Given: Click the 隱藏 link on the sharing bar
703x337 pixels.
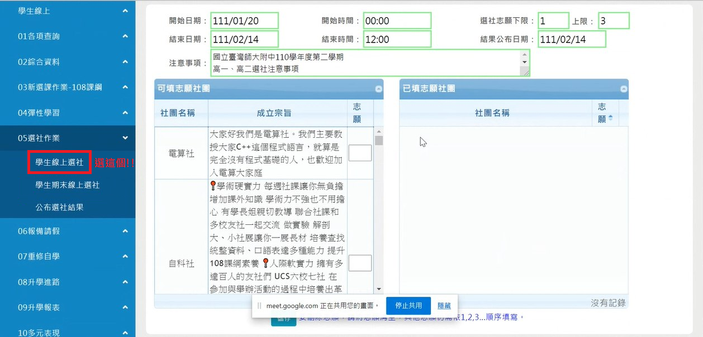Looking at the screenshot, I should point(444,306).
